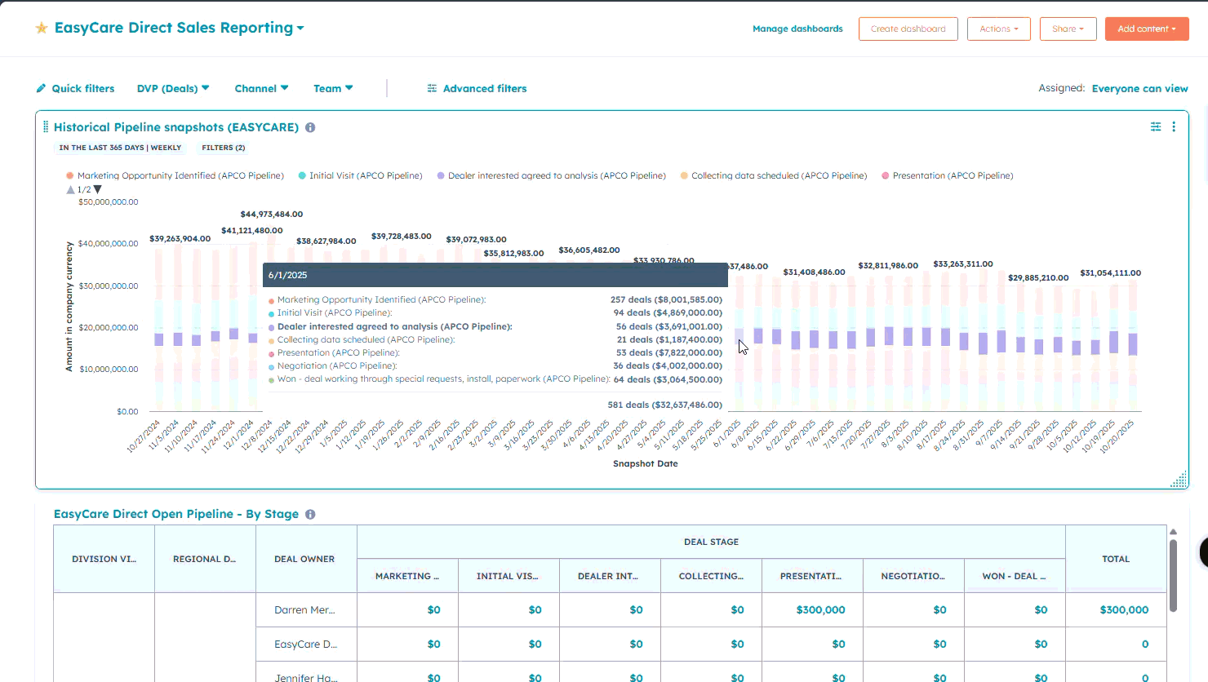Expand the DVP (Deals) filter dropdown

coord(173,88)
